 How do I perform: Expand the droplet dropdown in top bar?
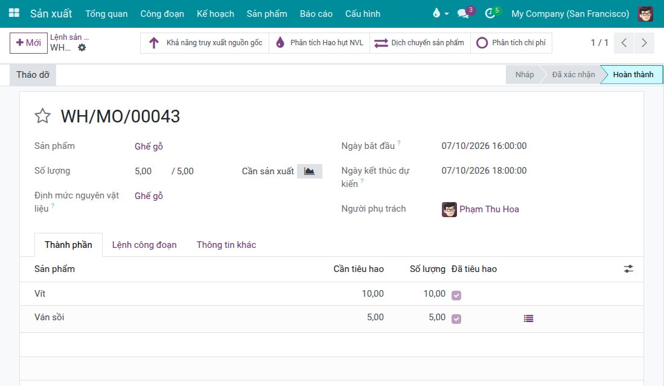(x=441, y=13)
